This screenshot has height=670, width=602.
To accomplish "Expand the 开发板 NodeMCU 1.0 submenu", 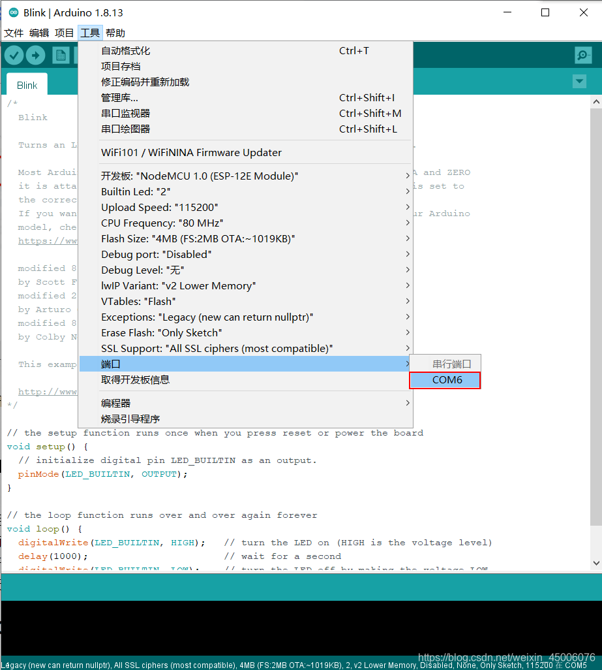I will (245, 176).
